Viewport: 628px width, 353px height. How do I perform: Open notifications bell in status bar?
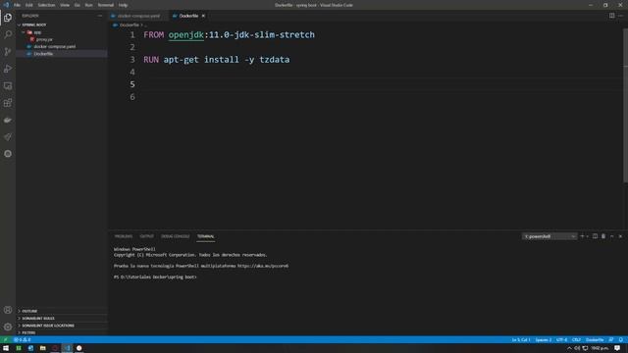(x=621, y=340)
